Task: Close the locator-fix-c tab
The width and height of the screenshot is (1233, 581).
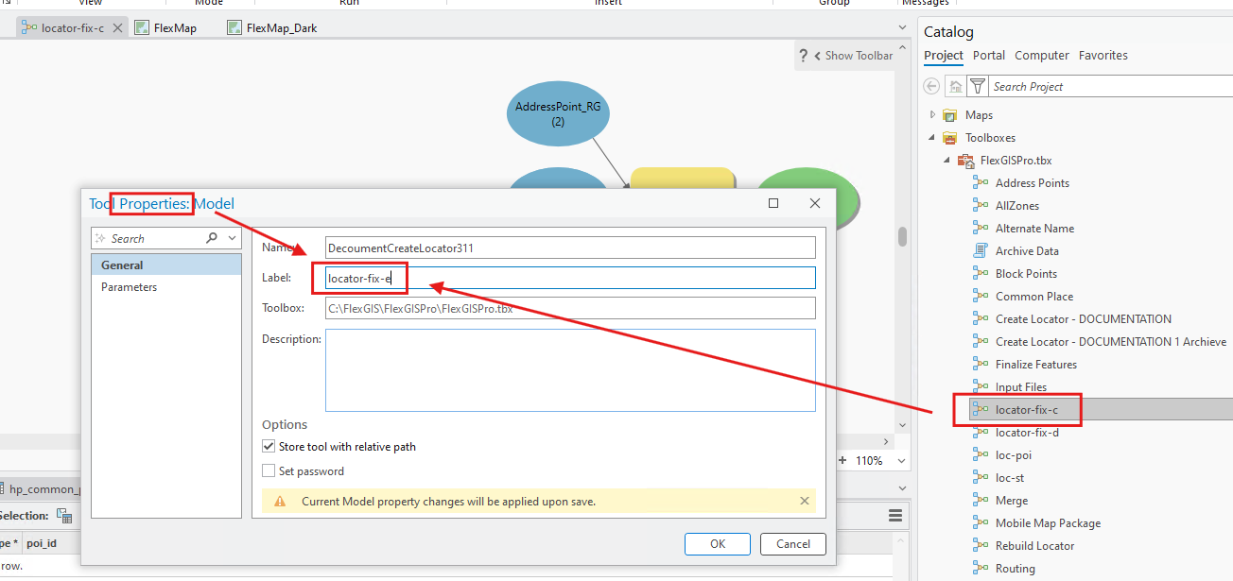Action: click(118, 27)
